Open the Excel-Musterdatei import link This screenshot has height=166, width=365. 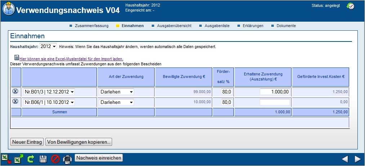[71, 59]
